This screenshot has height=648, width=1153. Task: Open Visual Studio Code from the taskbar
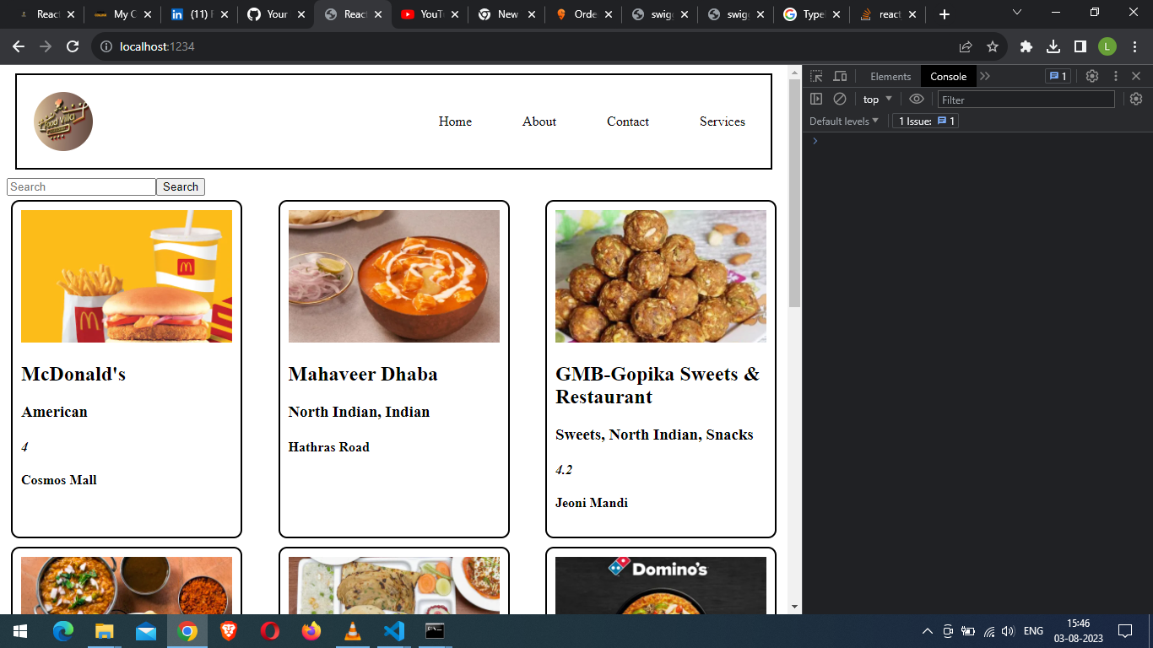point(393,630)
